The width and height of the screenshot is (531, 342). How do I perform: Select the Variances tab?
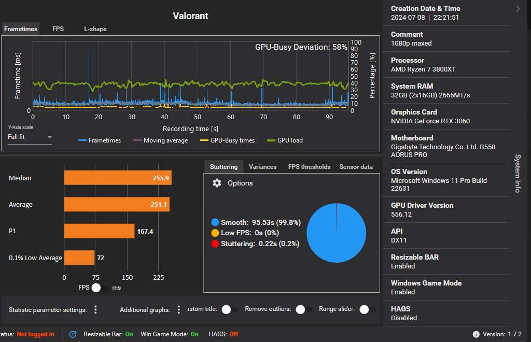[262, 167]
